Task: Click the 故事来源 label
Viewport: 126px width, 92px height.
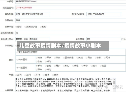Action: (x=9, y=27)
